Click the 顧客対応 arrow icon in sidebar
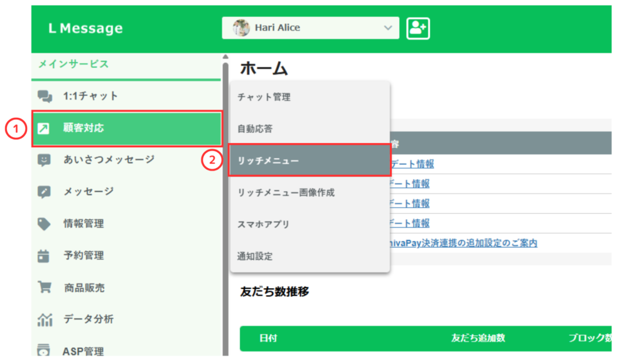Screen dimensions: 643x361 click(44, 128)
